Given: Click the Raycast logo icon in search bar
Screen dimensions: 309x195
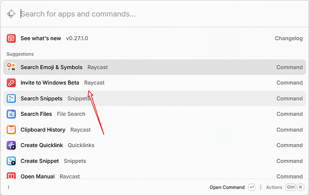Looking at the screenshot, I should [x=11, y=14].
